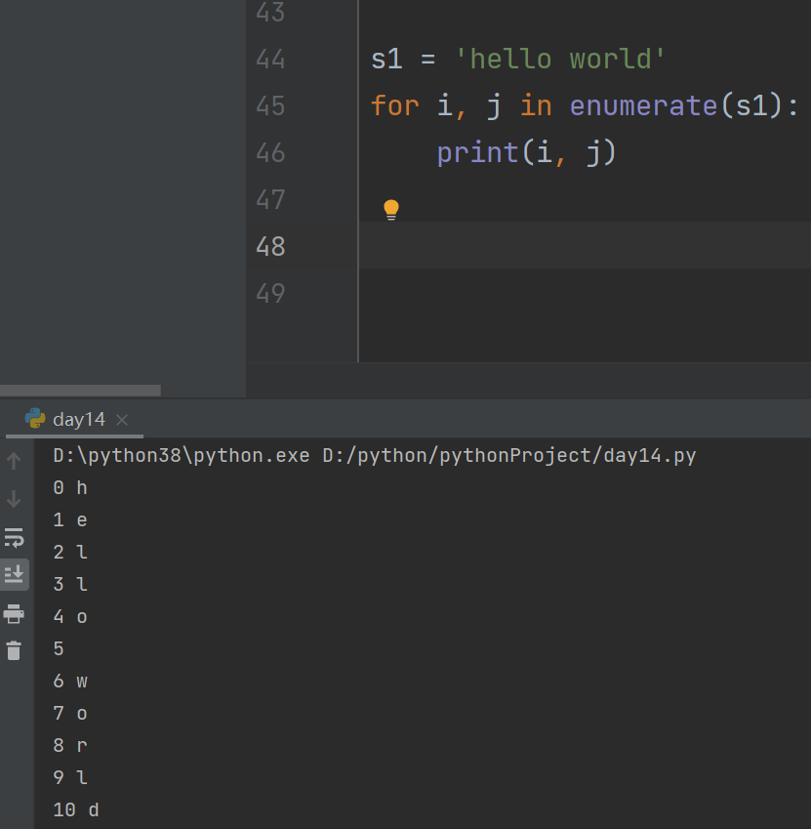This screenshot has height=829, width=811.
Task: Click console output line '10 d'
Action: (x=76, y=810)
